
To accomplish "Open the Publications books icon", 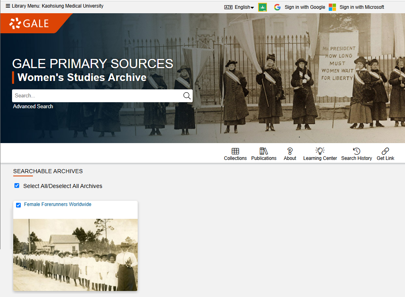I will click(x=264, y=151).
